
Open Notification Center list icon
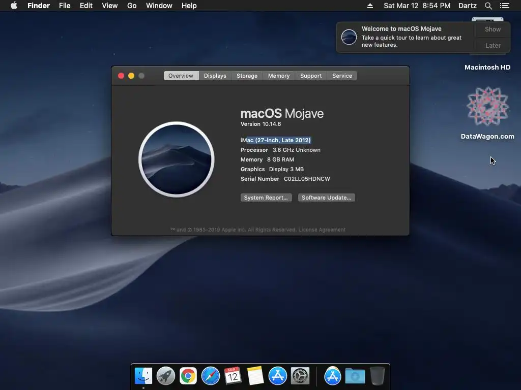504,6
